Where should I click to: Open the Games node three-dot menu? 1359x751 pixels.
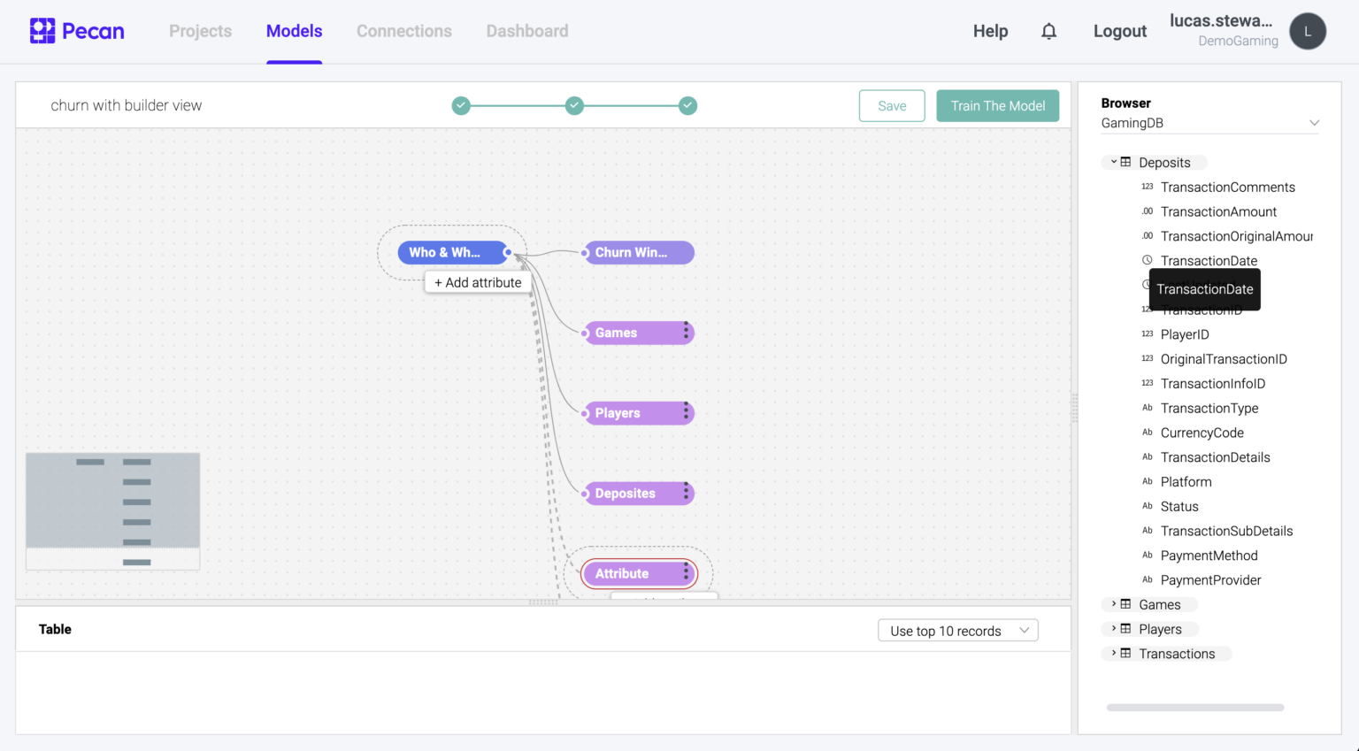(686, 333)
